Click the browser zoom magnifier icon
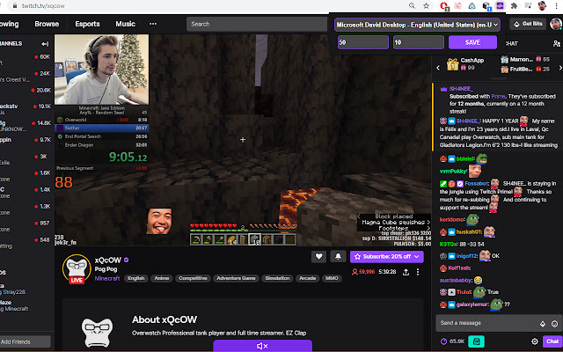563x352 pixels. pos(413,6)
